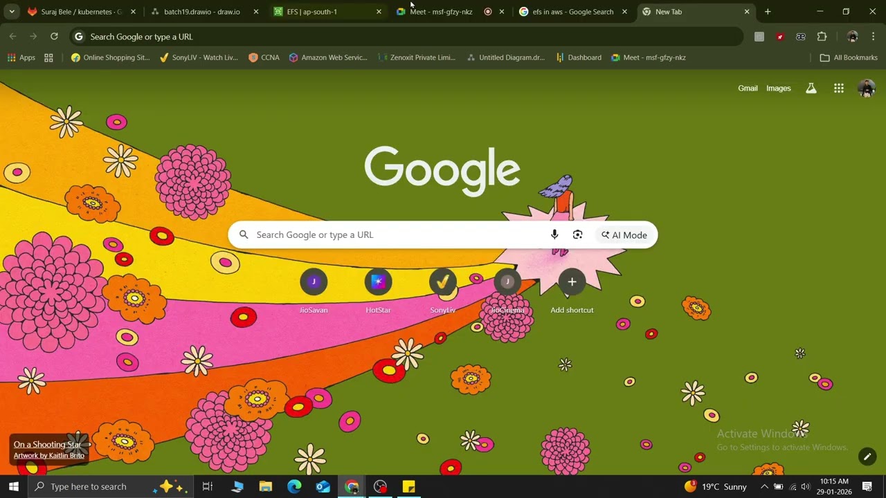The width and height of the screenshot is (886, 498).
Task: Switch to the Meet msf-gfzy-nkz tab
Action: tap(450, 12)
